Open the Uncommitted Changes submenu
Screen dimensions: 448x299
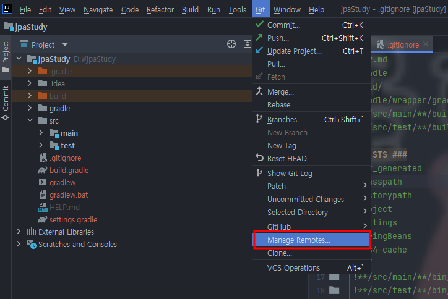(x=311, y=199)
